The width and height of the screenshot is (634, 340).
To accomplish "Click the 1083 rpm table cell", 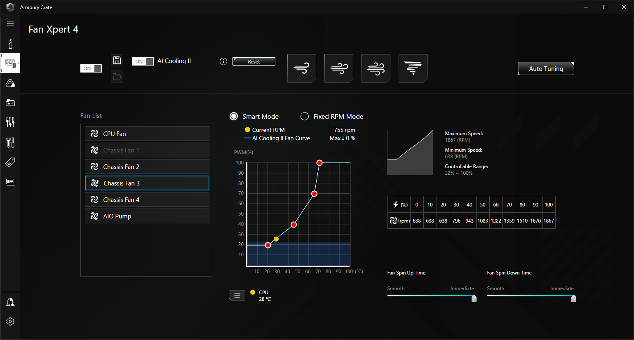I will coord(483,221).
